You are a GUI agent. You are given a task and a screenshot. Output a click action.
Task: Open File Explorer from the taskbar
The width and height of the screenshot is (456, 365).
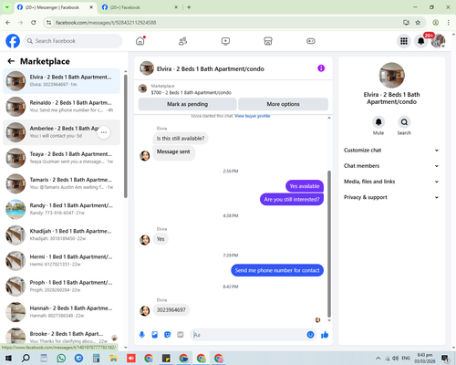coord(113,358)
